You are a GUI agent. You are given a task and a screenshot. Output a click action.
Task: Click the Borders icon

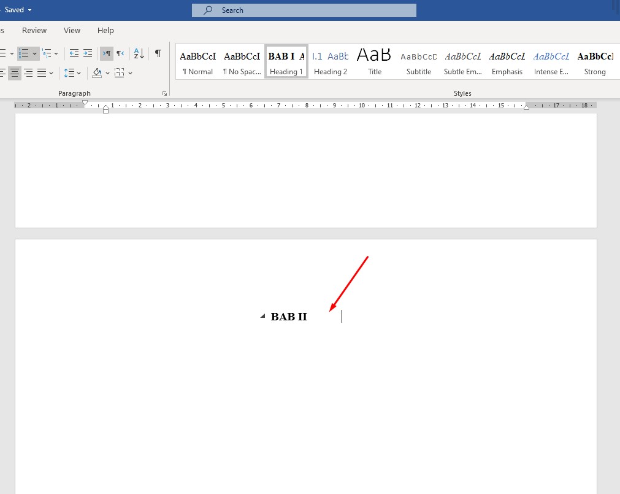tap(120, 73)
